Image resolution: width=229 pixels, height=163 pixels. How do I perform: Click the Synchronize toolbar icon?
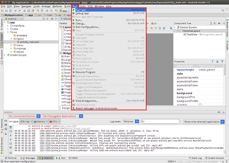[x=11, y=11]
